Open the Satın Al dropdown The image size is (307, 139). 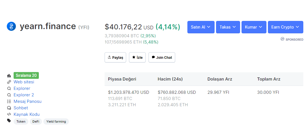201,27
